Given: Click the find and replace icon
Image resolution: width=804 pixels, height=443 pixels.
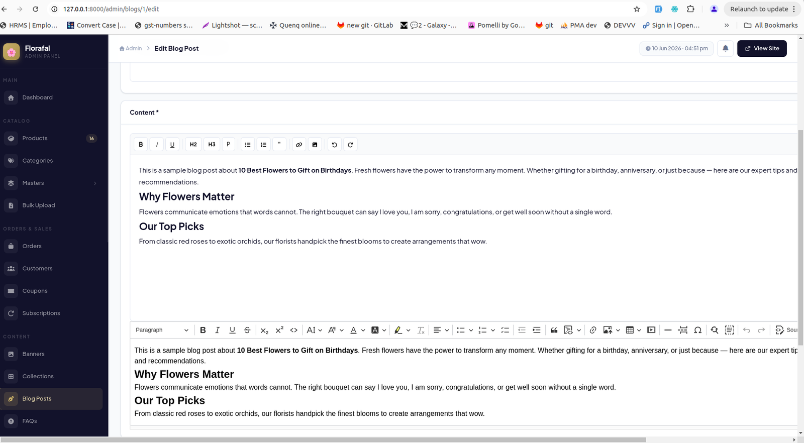Looking at the screenshot, I should pyautogui.click(x=714, y=330).
